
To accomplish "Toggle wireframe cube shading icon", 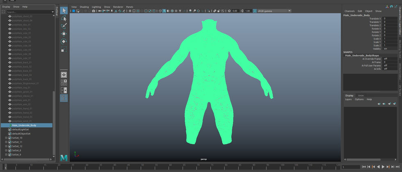I will tap(160, 11).
